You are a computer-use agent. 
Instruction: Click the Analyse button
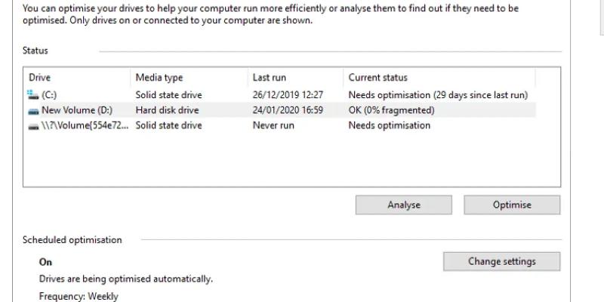(403, 205)
